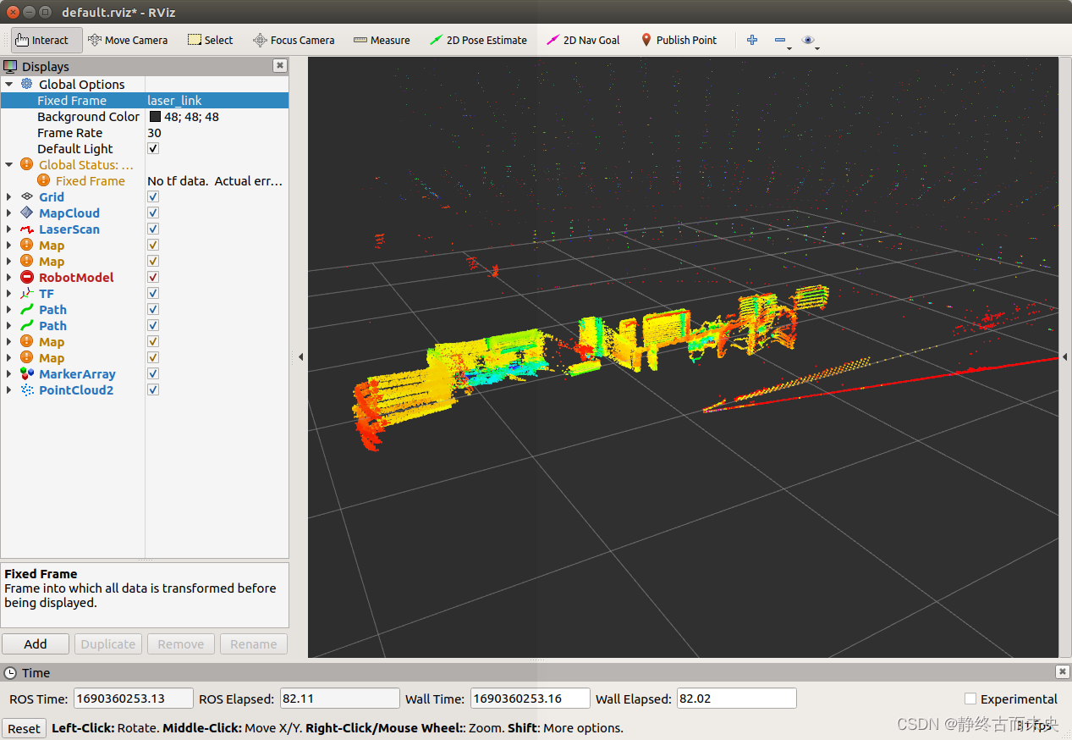Click the Grid display icon
This screenshot has height=740, width=1072.
click(x=27, y=196)
